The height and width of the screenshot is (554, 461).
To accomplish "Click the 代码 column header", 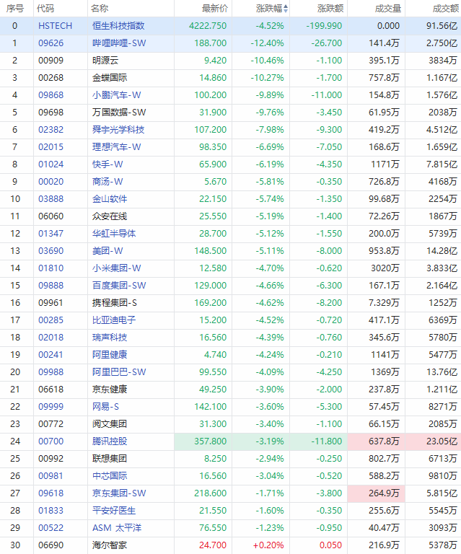I will click(x=45, y=9).
